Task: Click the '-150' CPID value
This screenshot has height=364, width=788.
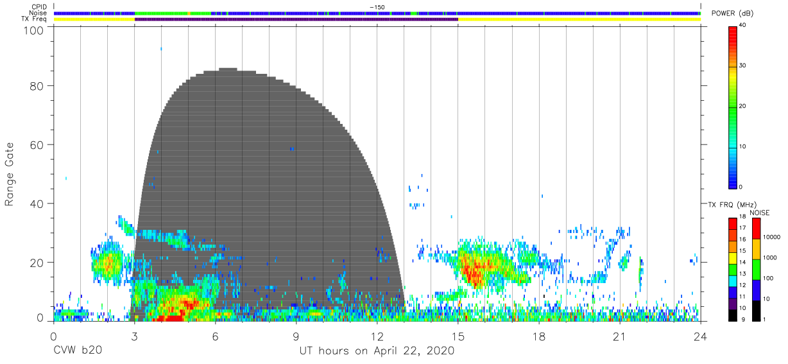Action: point(377,7)
